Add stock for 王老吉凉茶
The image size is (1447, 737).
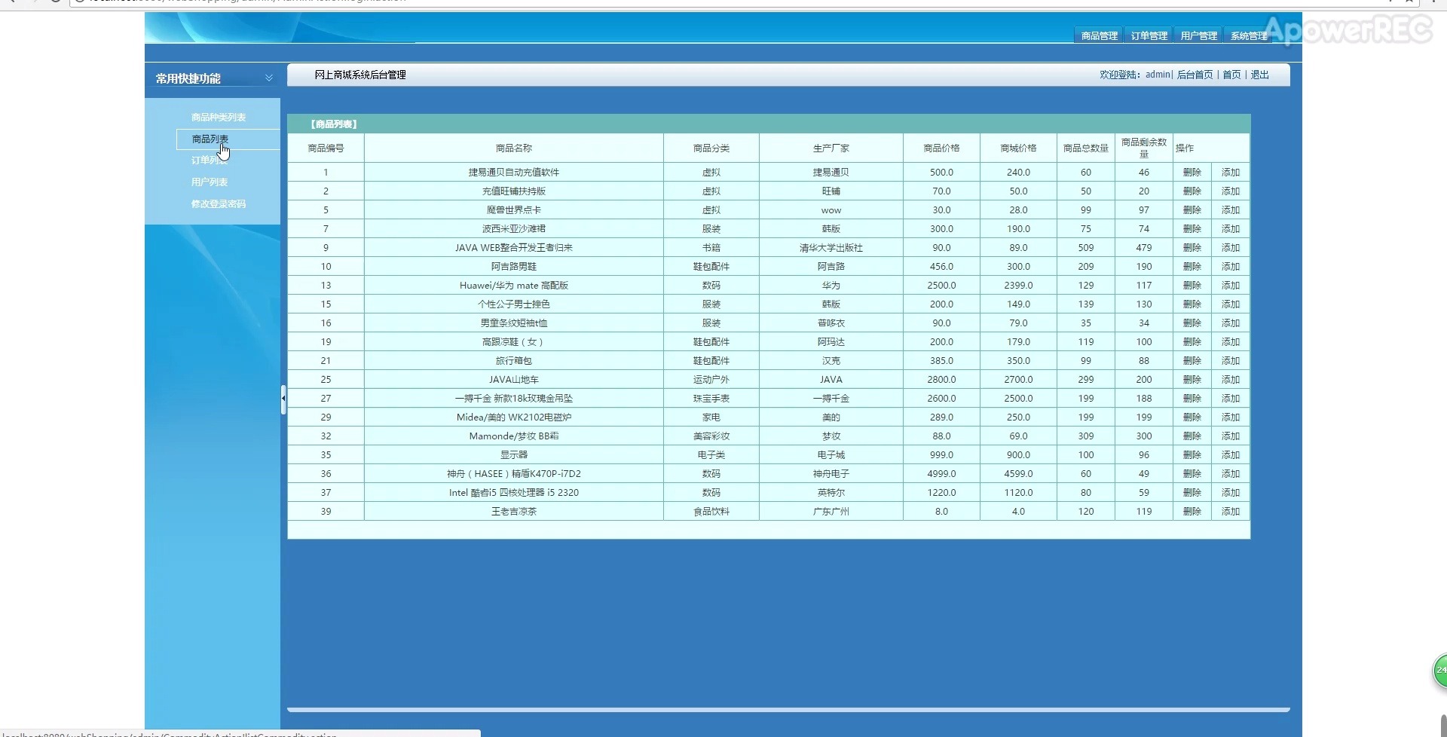pyautogui.click(x=1231, y=511)
